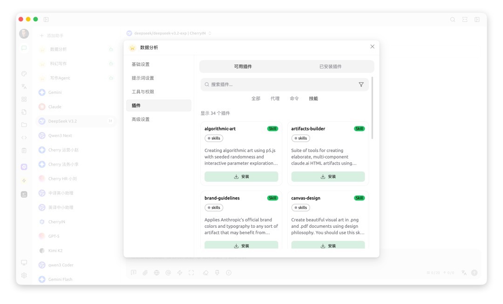Open the search icon in title bar

point(453,20)
